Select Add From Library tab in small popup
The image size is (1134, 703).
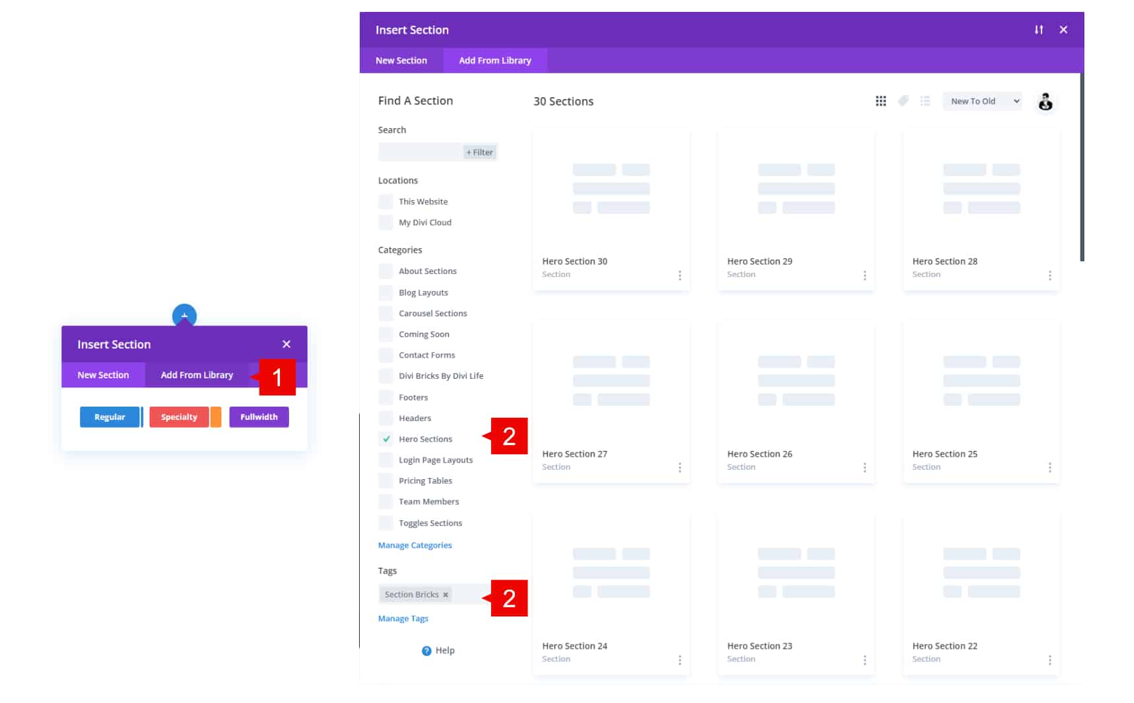pyautogui.click(x=197, y=375)
